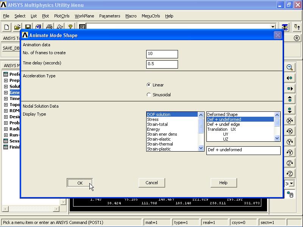Select the Linear acceleration type
The image size is (303, 227).
(x=148, y=85)
